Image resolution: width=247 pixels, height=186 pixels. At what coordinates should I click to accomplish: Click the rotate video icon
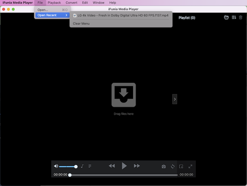(x=173, y=167)
